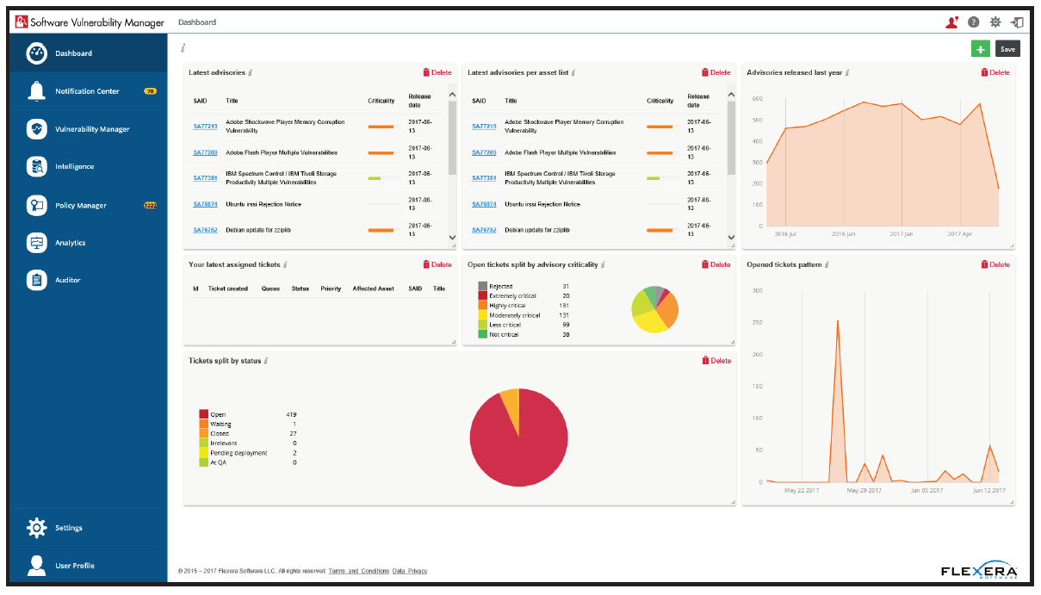
Task: Click the Vulnerability Manager sidebar icon
Action: point(36,129)
